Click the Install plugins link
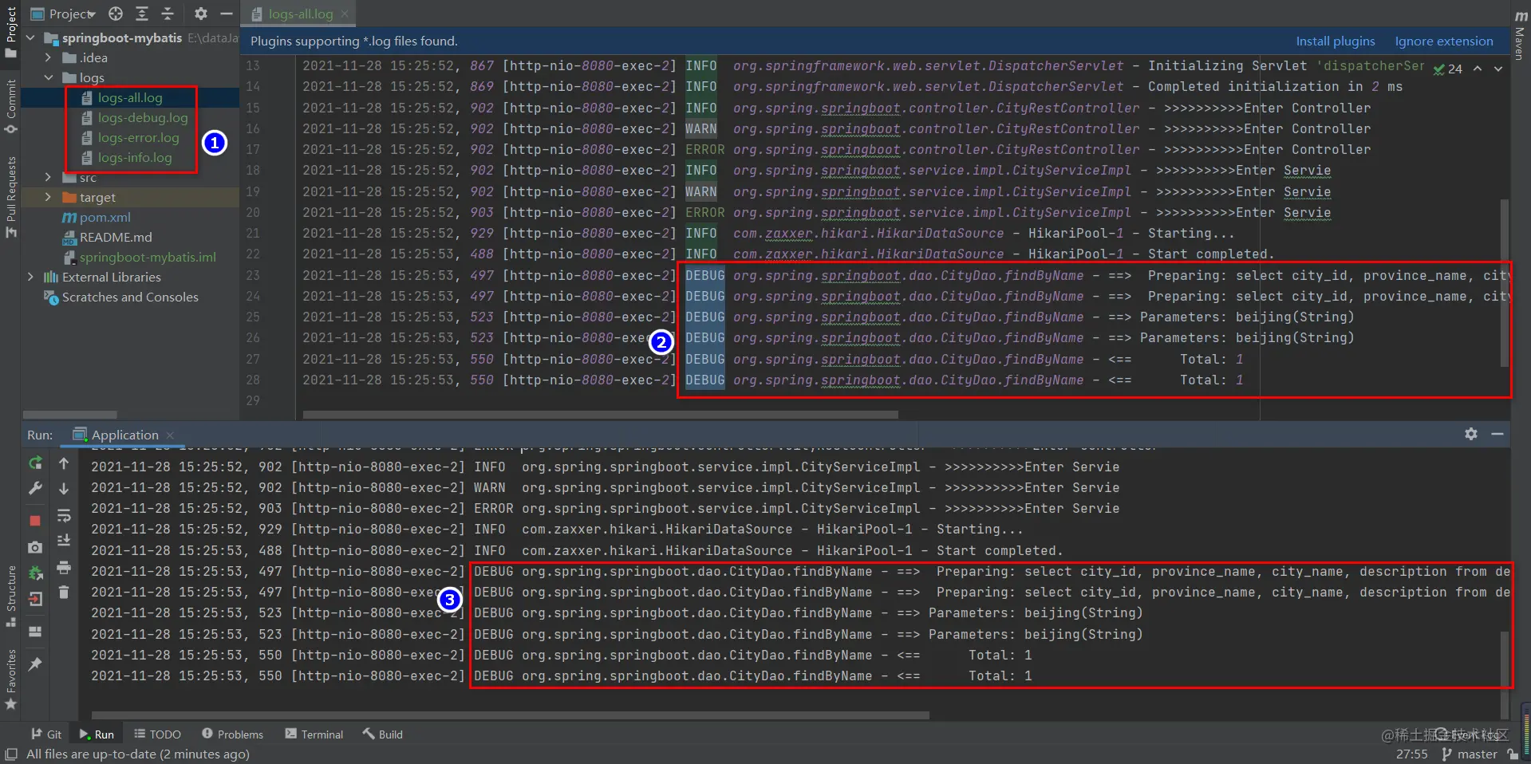Viewport: 1531px width, 764px height. [x=1335, y=41]
